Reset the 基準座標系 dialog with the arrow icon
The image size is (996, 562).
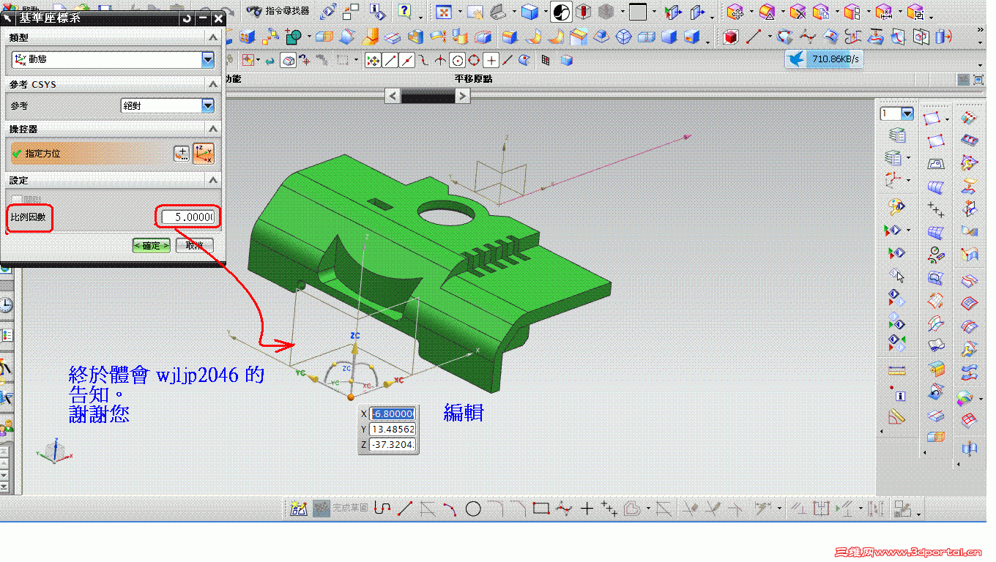point(187,18)
